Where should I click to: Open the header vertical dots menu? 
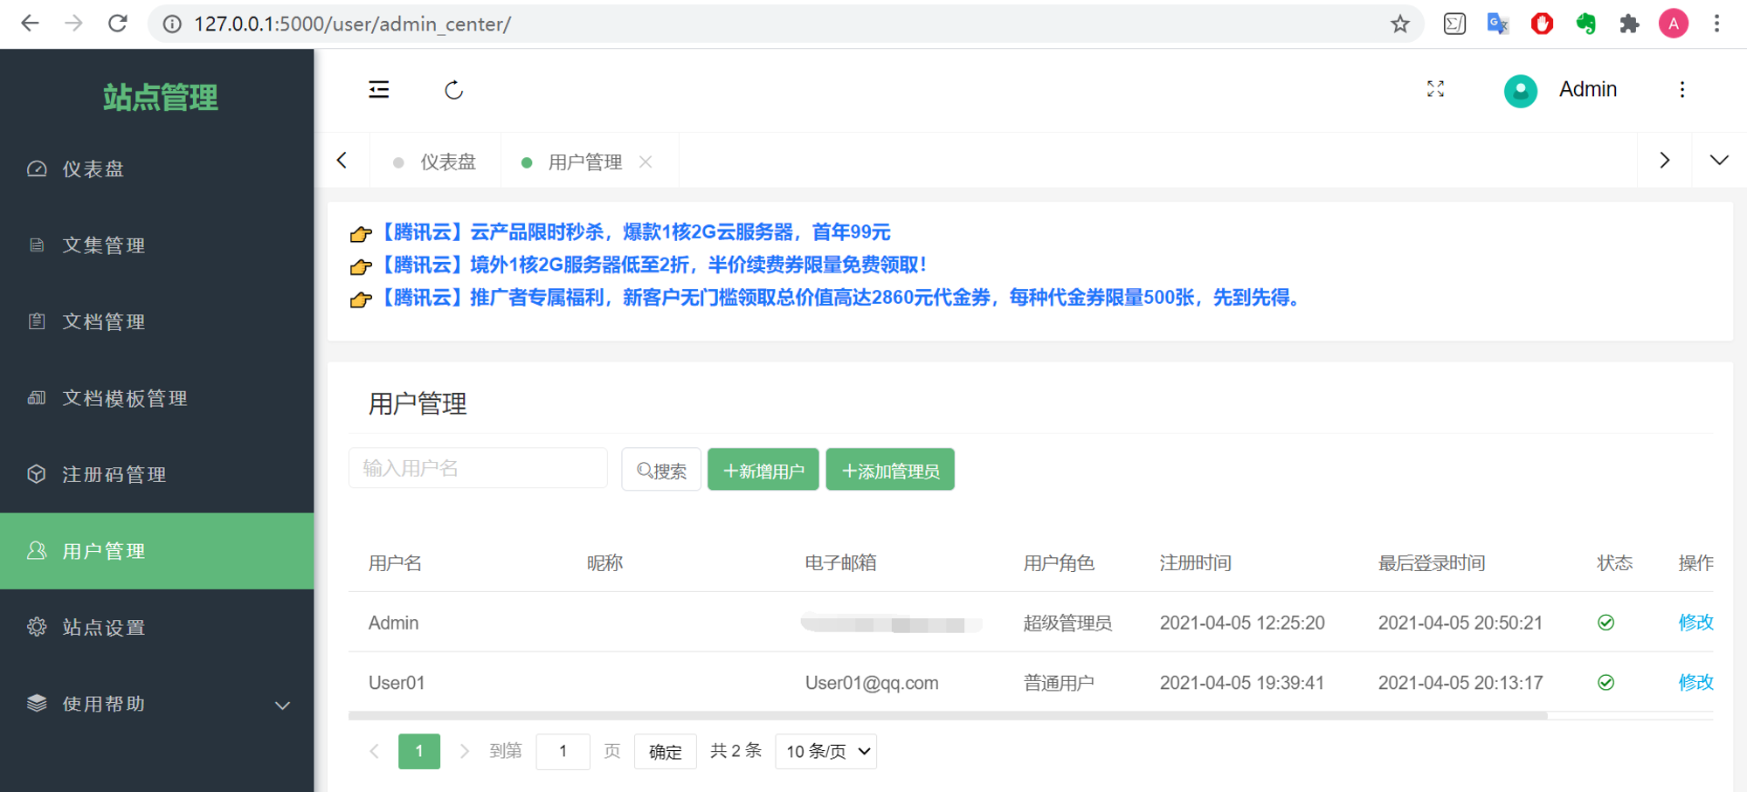pyautogui.click(x=1682, y=89)
